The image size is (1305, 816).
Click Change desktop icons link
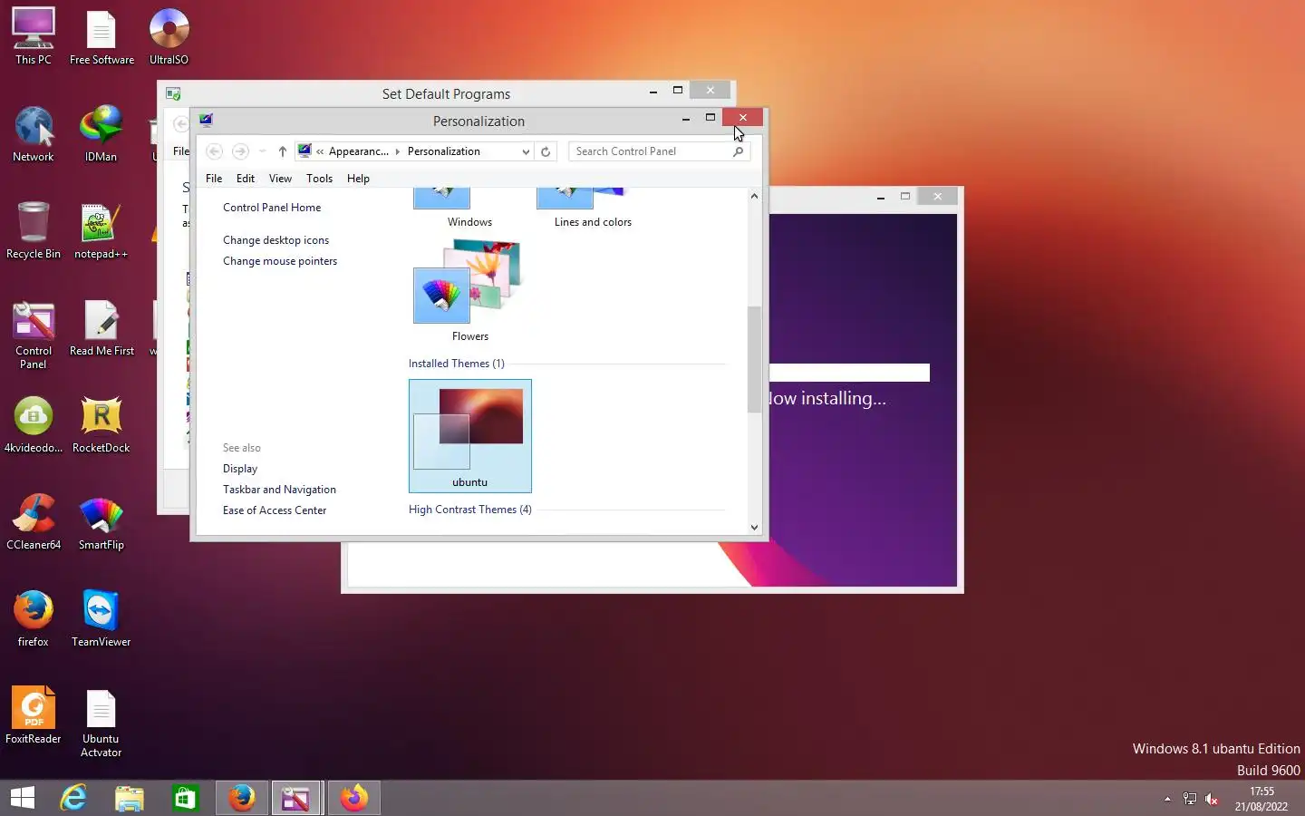[276, 240]
